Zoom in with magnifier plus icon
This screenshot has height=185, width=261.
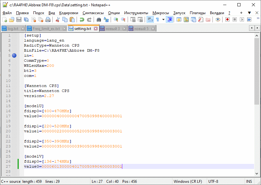pos(116,20)
